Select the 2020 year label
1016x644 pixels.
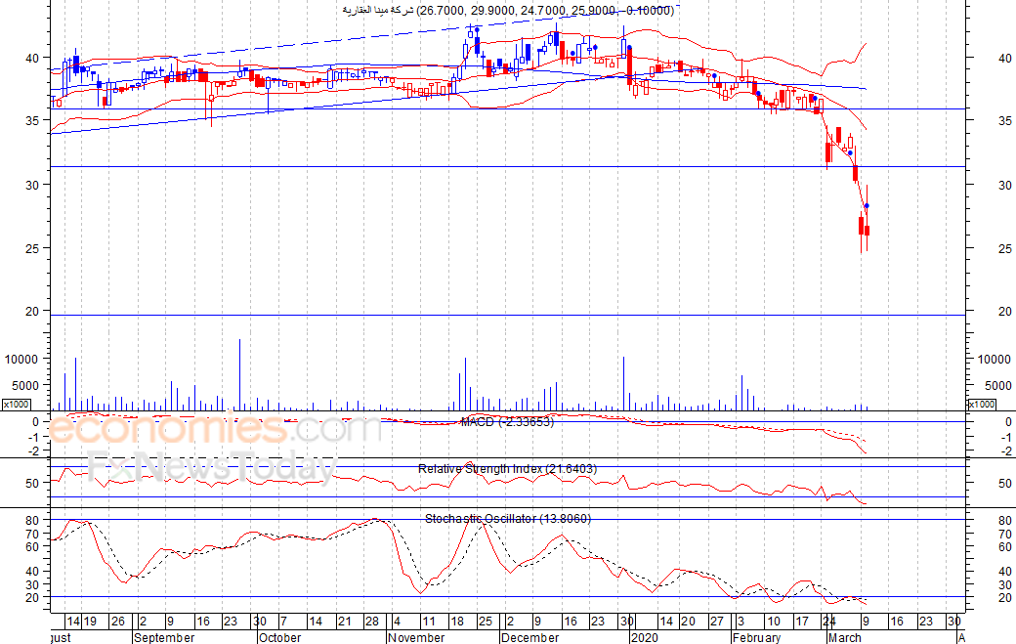point(644,637)
